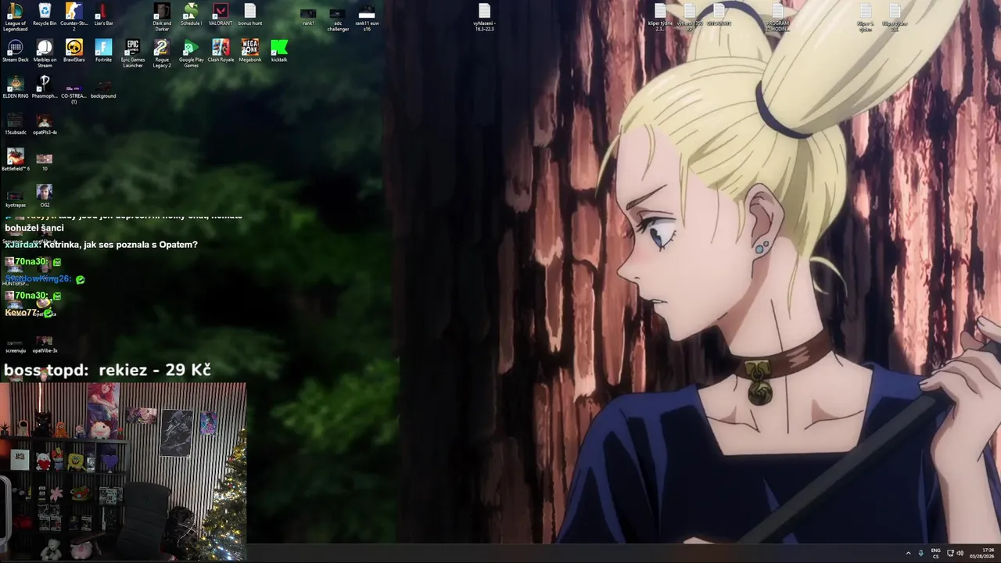Open the taskbar clock showing 17:26
The height and width of the screenshot is (563, 1001).
pos(982,553)
